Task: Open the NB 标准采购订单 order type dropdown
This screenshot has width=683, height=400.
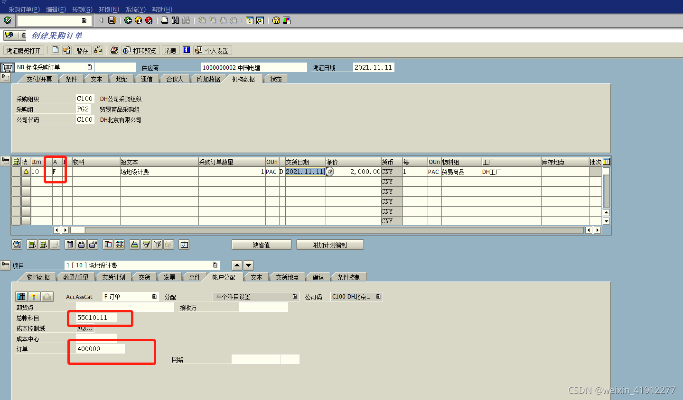Action: click(90, 67)
